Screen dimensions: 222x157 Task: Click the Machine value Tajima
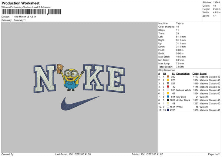180,23
